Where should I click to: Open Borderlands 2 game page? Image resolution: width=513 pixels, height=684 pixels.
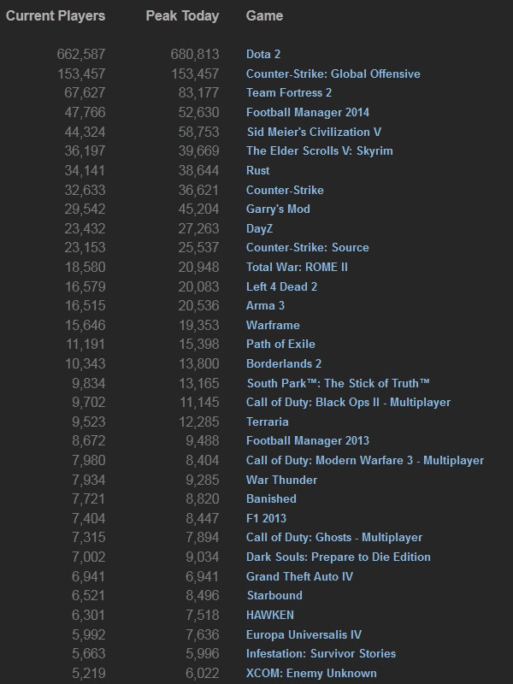284,363
